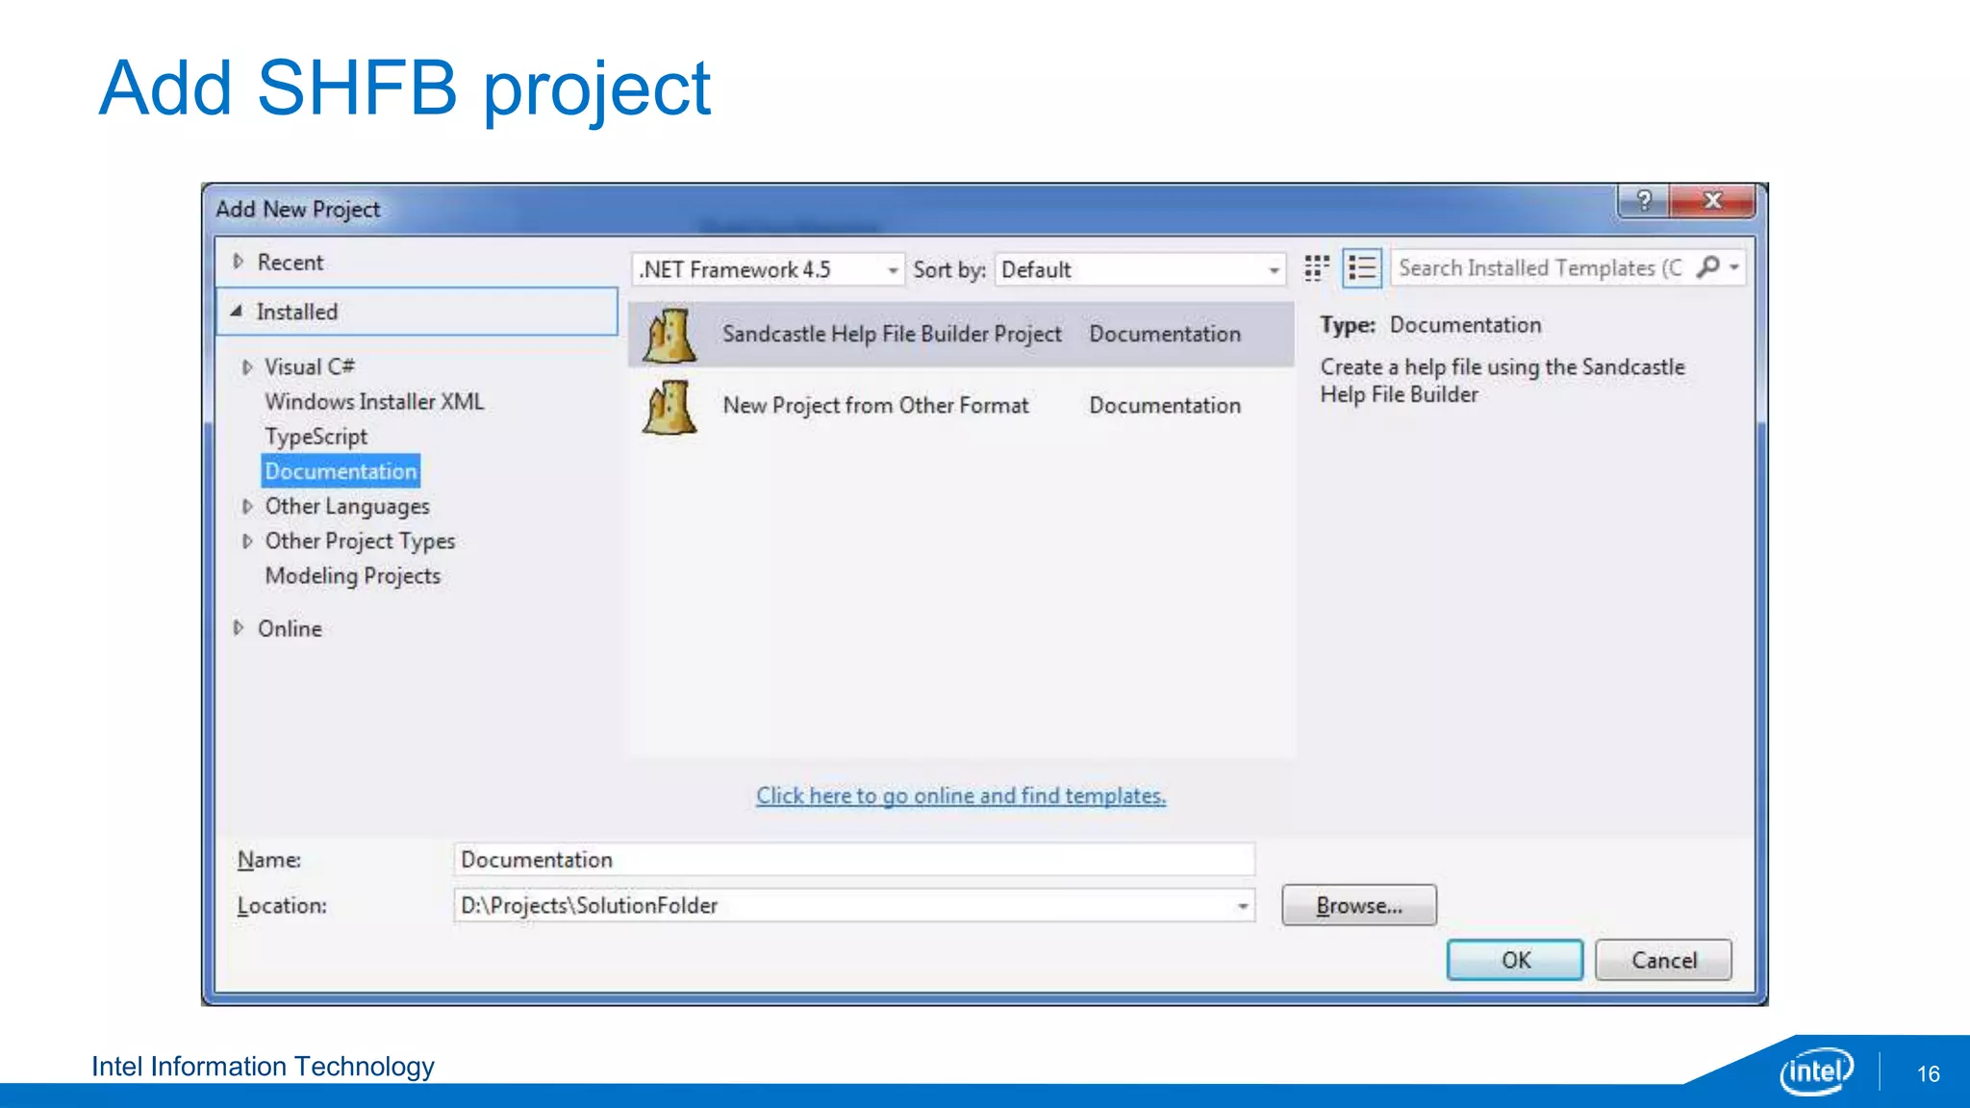Click the Sandcastle Help File Builder Project icon
Image resolution: width=1970 pixels, height=1108 pixels.
[x=669, y=335]
